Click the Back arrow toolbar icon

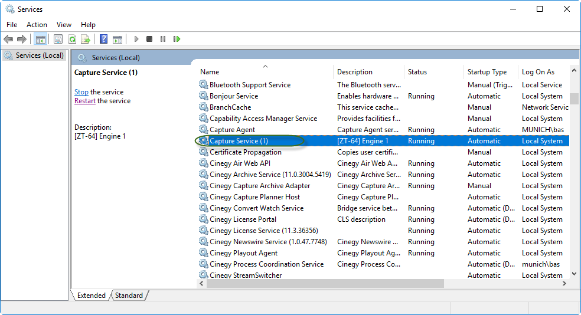click(8, 39)
